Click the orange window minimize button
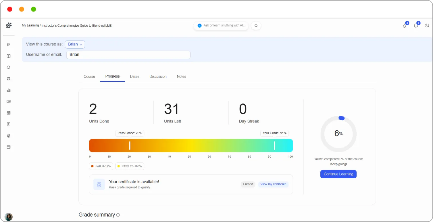This screenshot has height=222, width=433. pyautogui.click(x=22, y=9)
